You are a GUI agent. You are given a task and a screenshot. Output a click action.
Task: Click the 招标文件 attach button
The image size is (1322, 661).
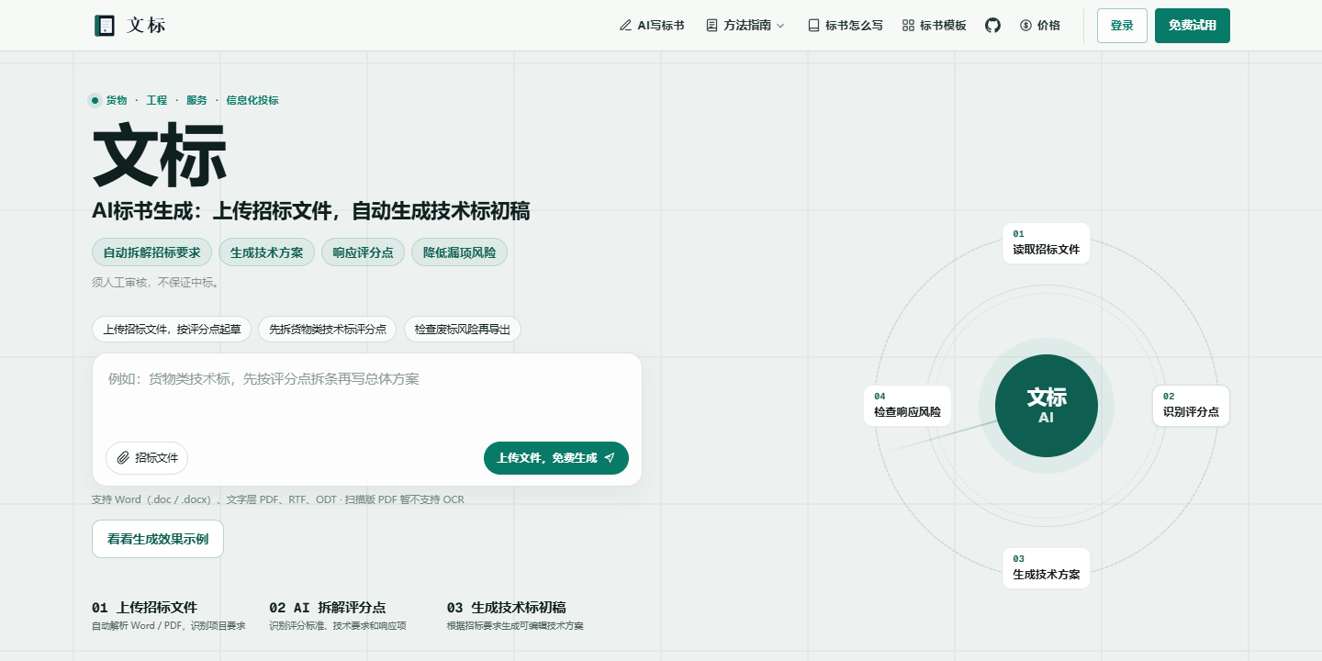pyautogui.click(x=147, y=458)
